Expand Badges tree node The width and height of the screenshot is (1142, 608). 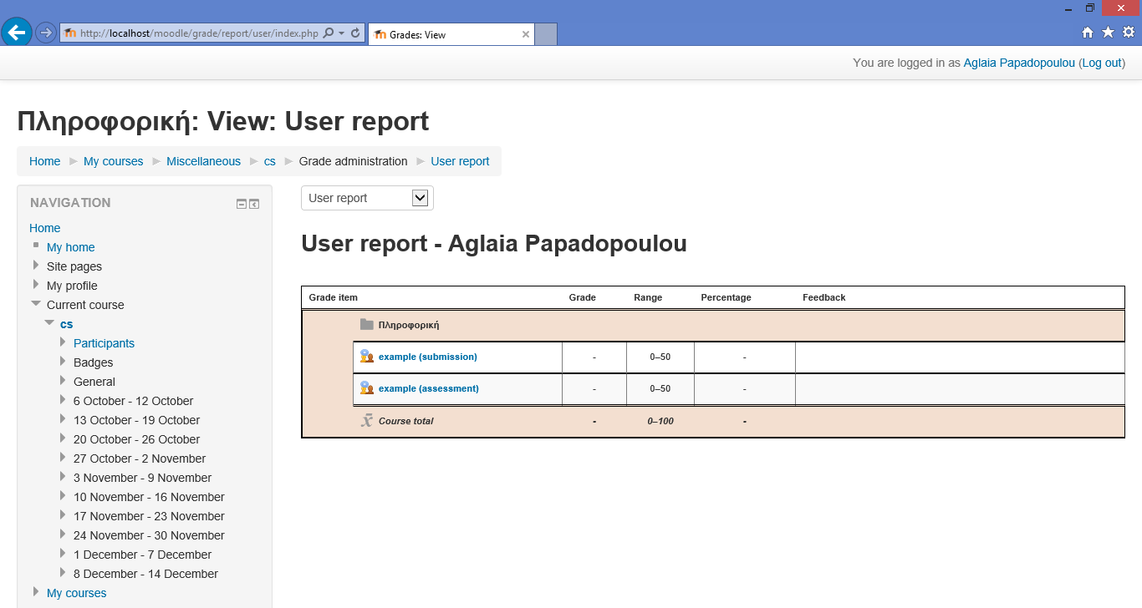[x=63, y=362]
